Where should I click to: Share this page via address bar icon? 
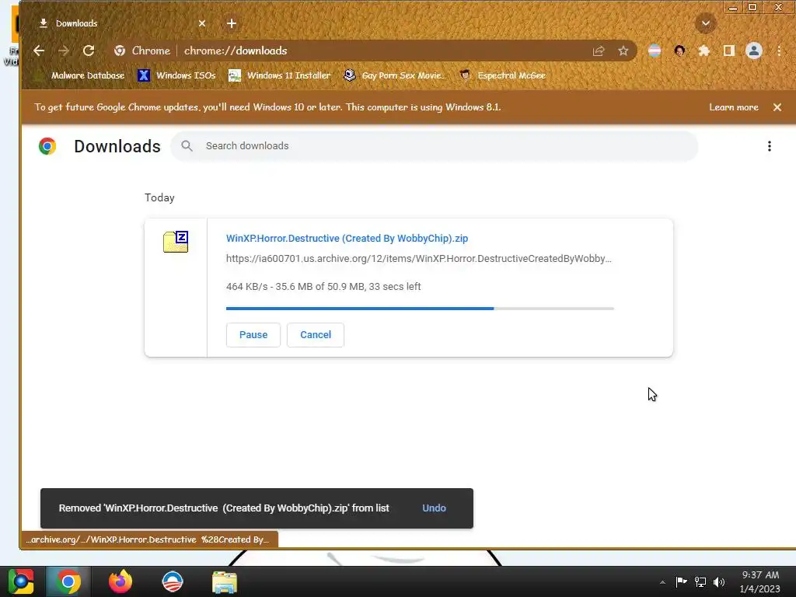tap(599, 51)
